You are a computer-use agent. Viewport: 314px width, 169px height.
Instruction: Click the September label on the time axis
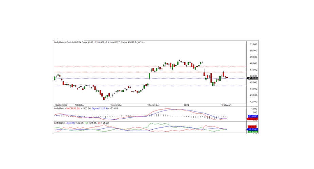(61, 105)
